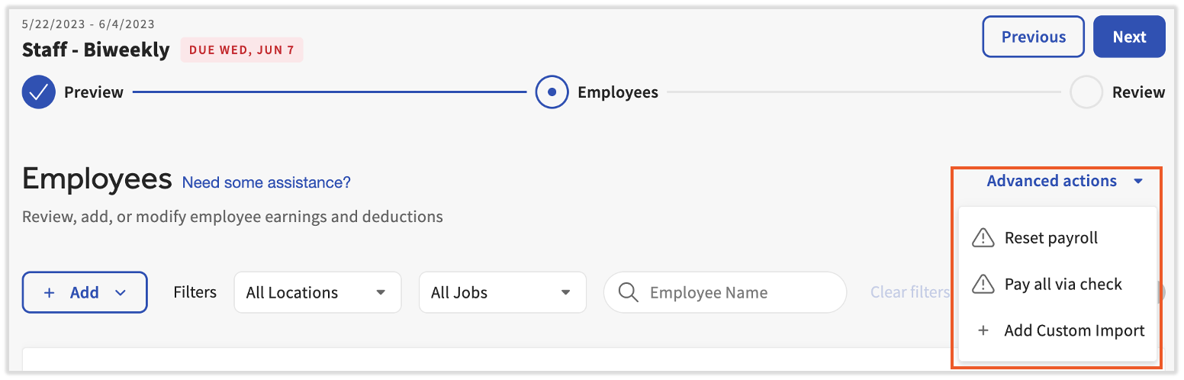Viewport: 1184px width, 380px height.
Task: Click the Review step circle icon
Action: [x=1086, y=92]
